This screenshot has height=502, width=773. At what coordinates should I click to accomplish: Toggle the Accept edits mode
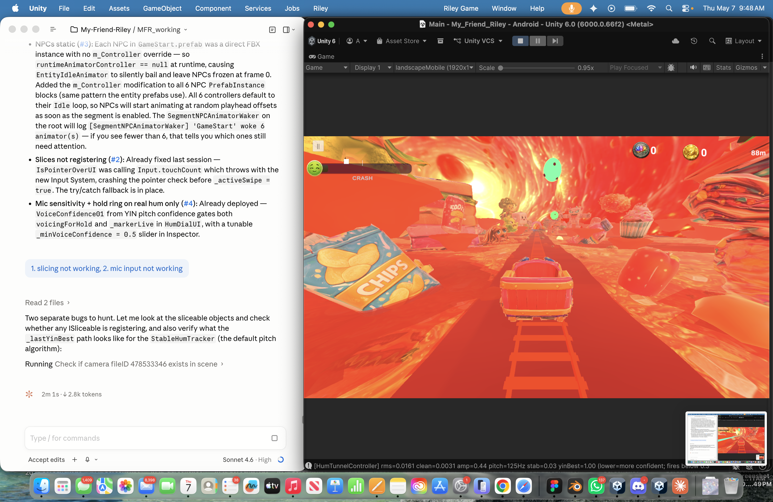click(47, 460)
